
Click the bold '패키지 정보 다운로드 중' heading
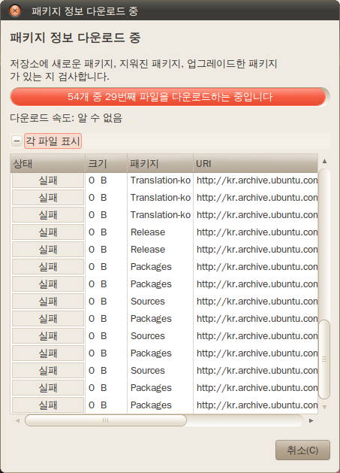pos(75,38)
